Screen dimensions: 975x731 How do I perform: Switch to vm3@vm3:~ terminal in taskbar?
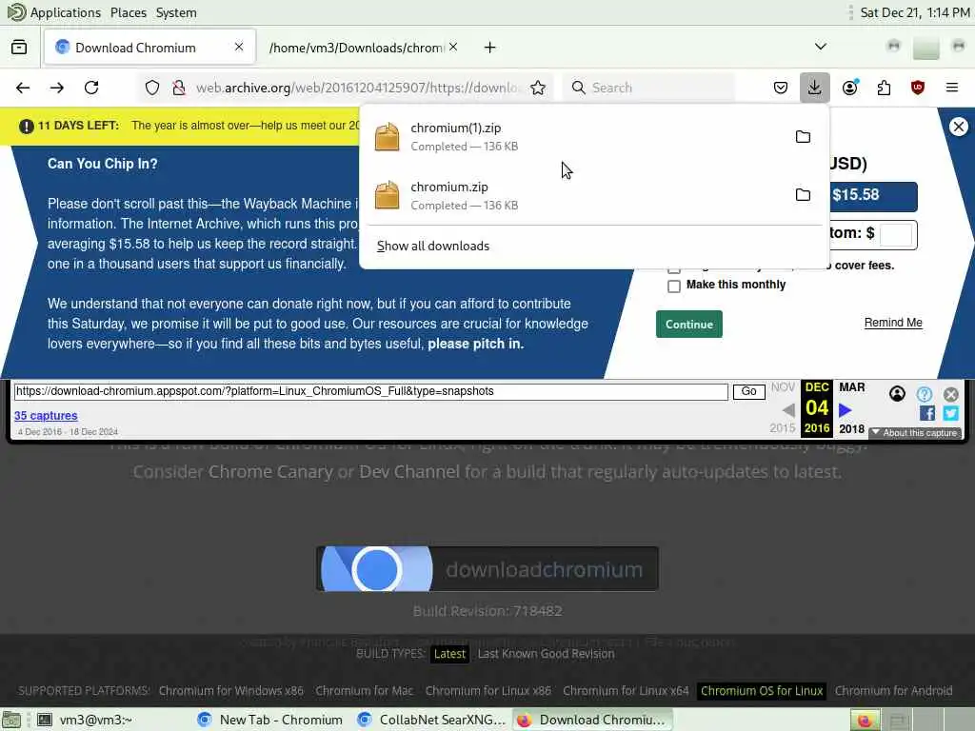(x=85, y=720)
